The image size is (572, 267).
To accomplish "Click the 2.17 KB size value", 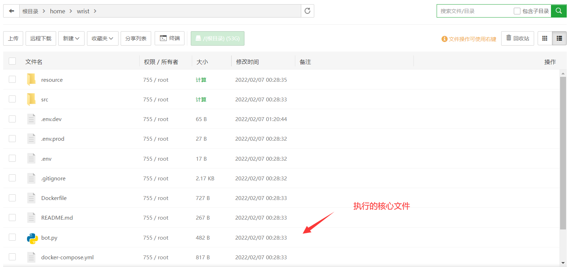I will (x=205, y=178).
